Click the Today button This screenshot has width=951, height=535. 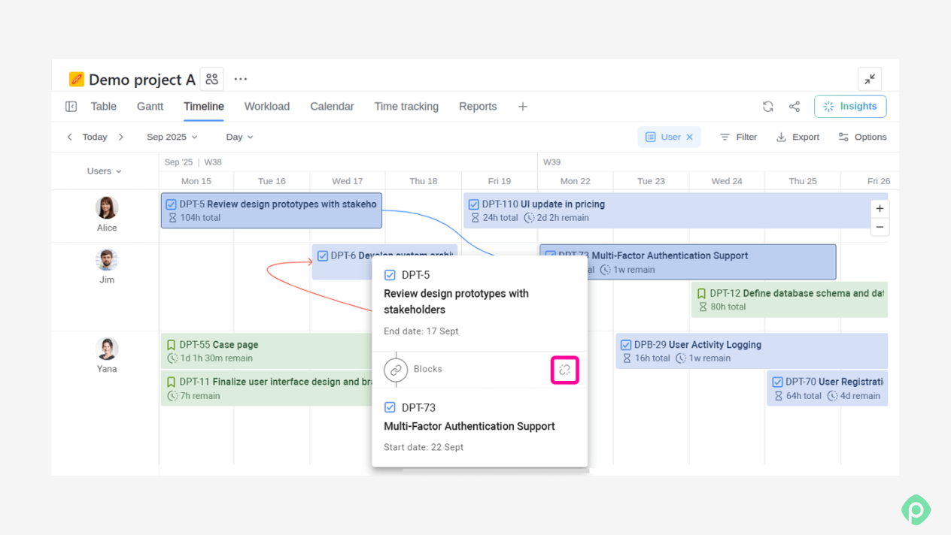[95, 137]
